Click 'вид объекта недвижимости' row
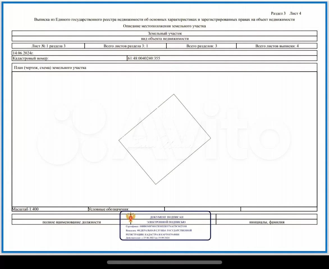This screenshot has height=269, width=329. tap(164, 39)
